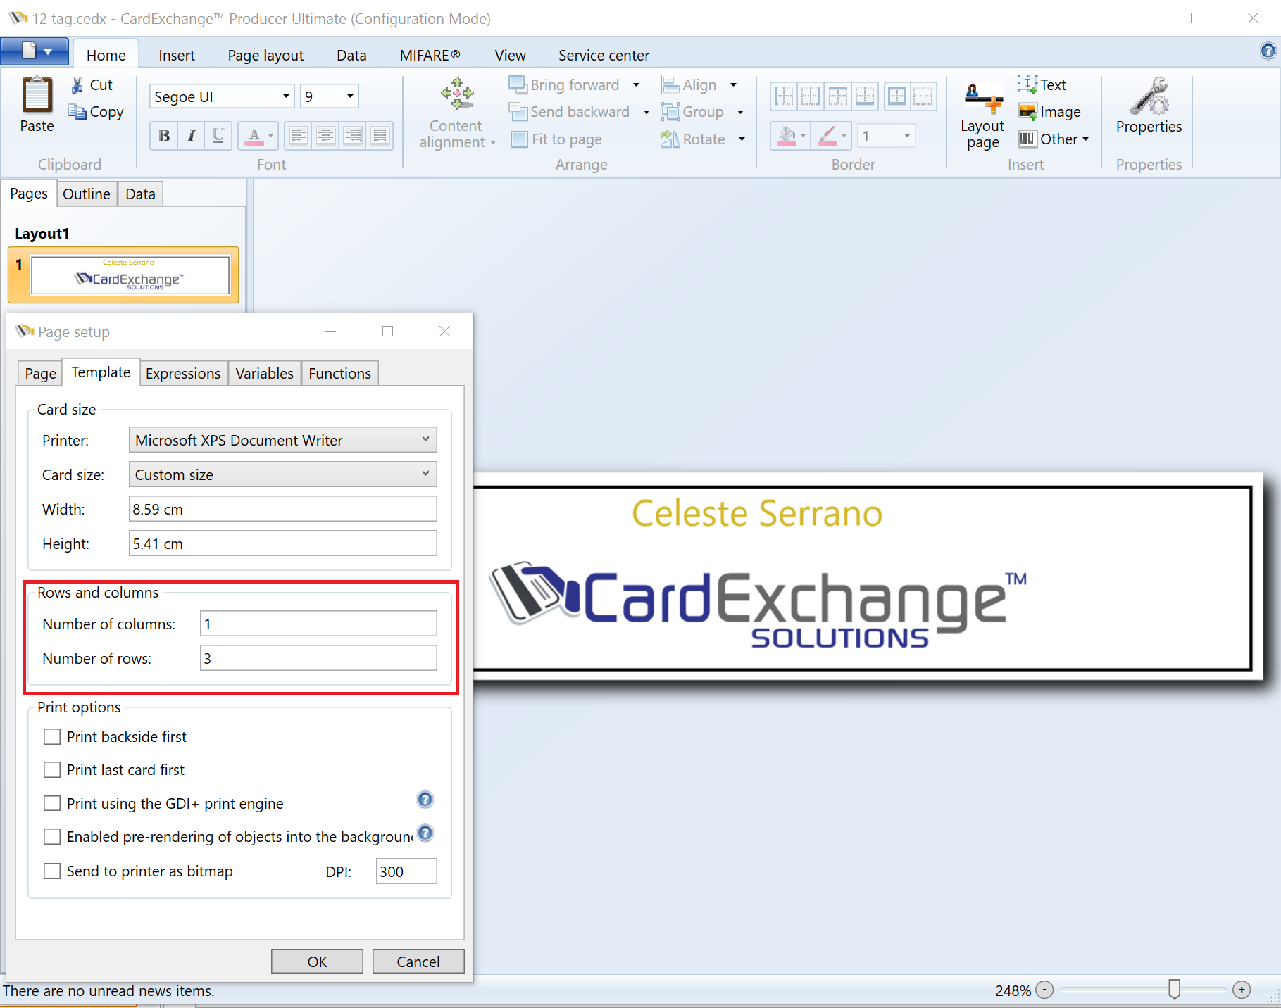Expand Bring forward dropdown arrow

[x=637, y=85]
